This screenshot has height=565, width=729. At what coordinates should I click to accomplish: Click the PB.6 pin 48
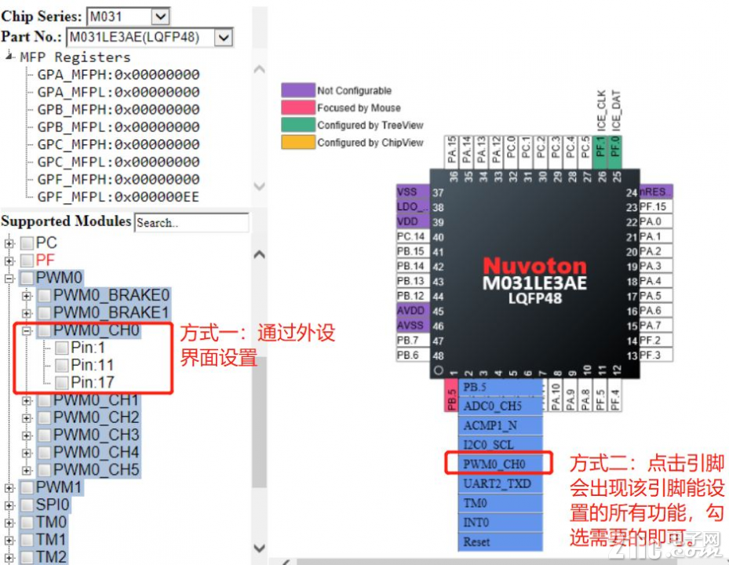(x=413, y=355)
